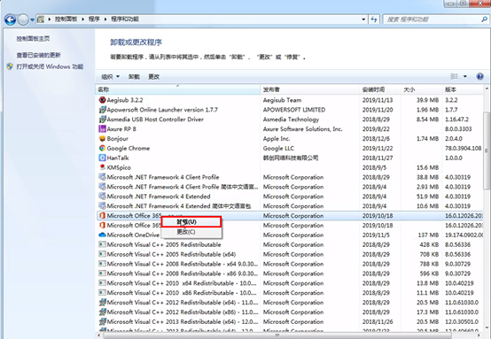Click the Aegisub 3.2.2 program icon
Viewport: 491px width, 339px height.
103,100
